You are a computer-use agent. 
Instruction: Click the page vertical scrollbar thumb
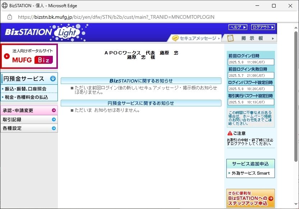coord(296,97)
